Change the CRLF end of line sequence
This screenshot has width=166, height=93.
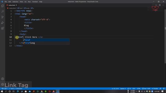(134, 89)
